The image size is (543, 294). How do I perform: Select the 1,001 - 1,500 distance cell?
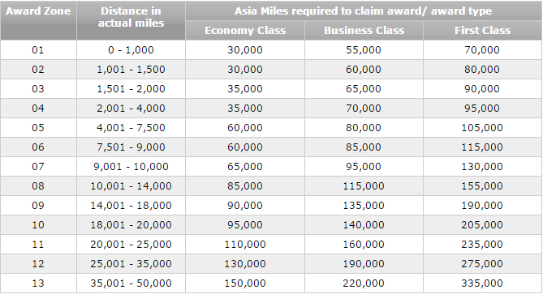pos(131,70)
